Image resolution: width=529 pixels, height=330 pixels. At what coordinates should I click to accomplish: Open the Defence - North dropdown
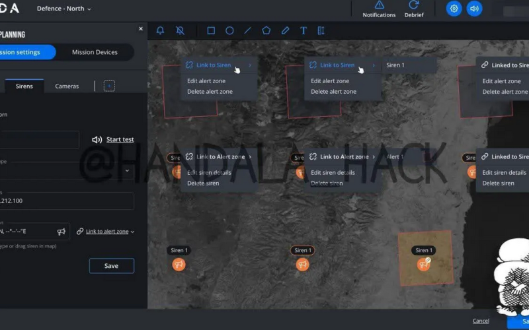click(x=64, y=9)
